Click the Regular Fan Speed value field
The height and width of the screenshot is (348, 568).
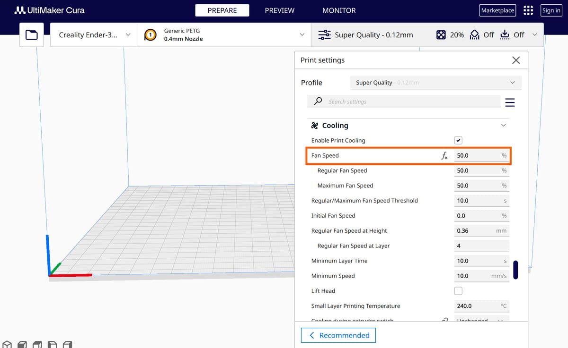(x=482, y=170)
